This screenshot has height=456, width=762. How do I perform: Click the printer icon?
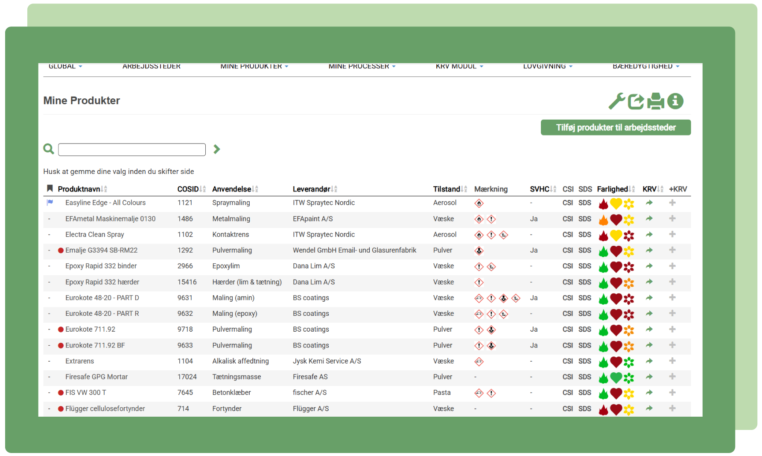(655, 101)
